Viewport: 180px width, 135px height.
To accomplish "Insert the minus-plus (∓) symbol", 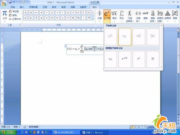I will click(36, 18).
